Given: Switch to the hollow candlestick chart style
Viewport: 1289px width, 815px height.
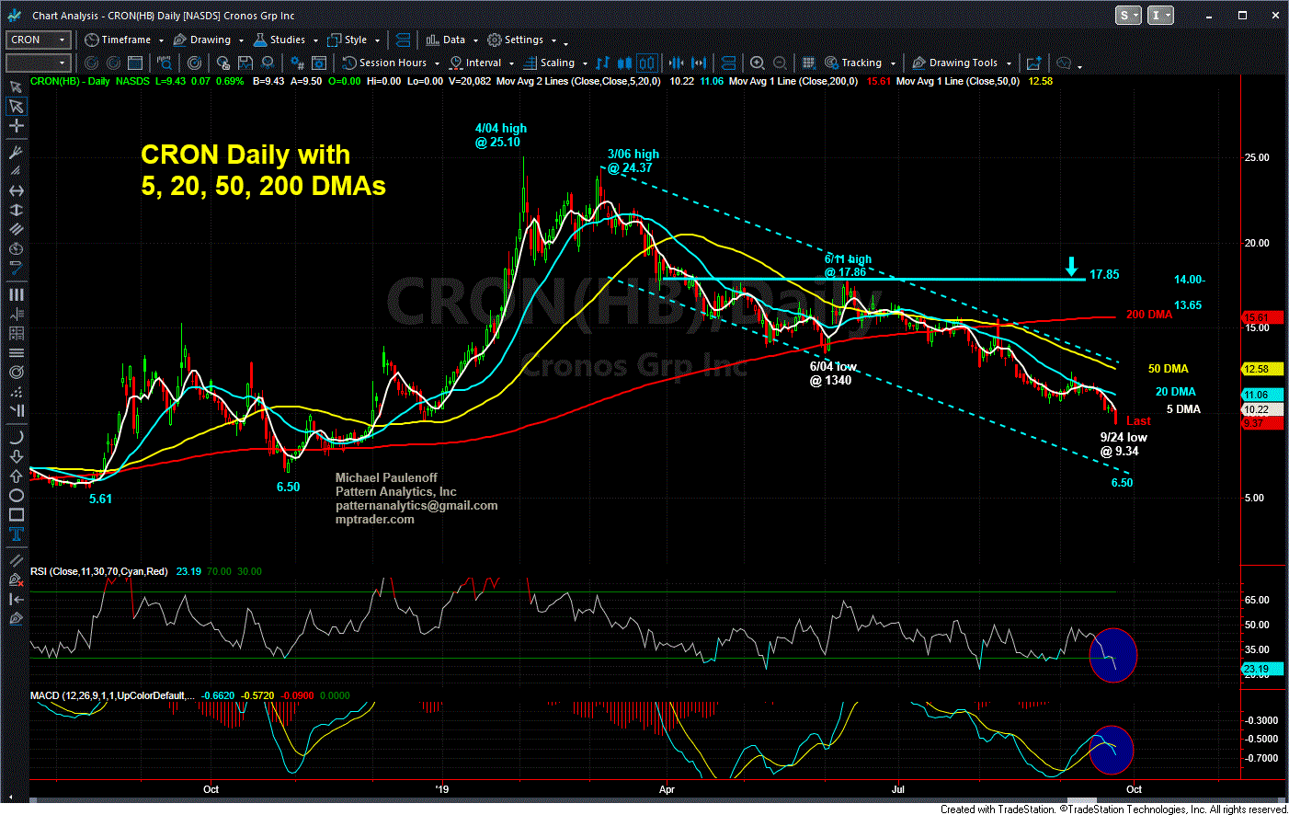Looking at the screenshot, I should click(x=646, y=63).
